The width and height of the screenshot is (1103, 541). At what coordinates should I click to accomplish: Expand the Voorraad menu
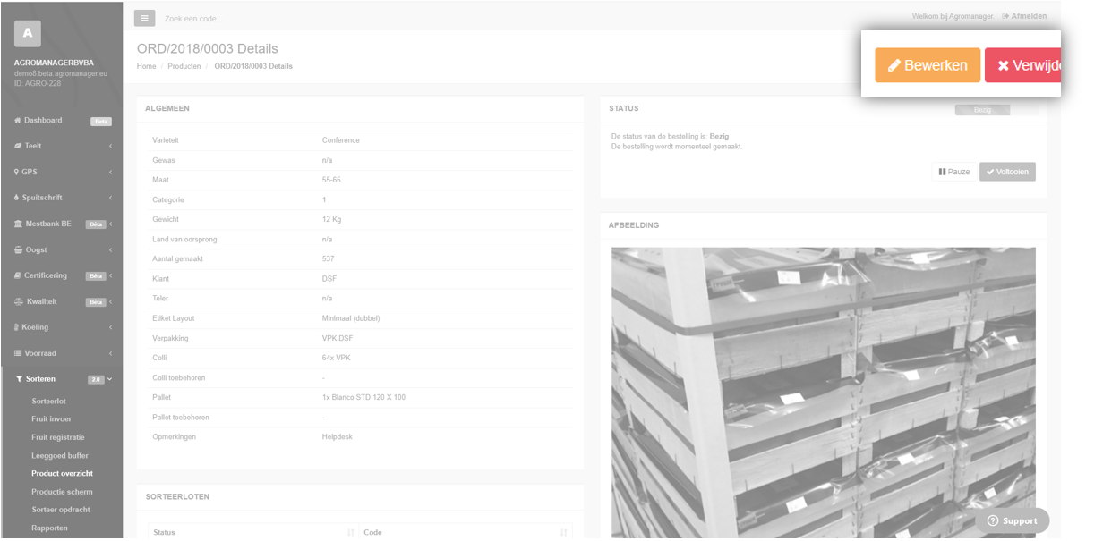click(62, 353)
